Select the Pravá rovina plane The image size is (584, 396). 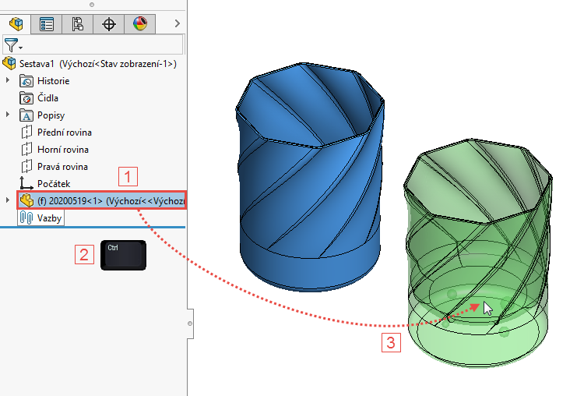(62, 167)
